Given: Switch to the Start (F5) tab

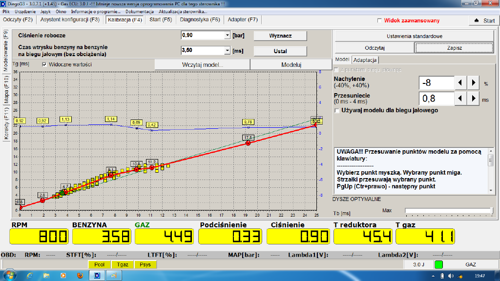Looking at the screenshot, I should (x=161, y=20).
